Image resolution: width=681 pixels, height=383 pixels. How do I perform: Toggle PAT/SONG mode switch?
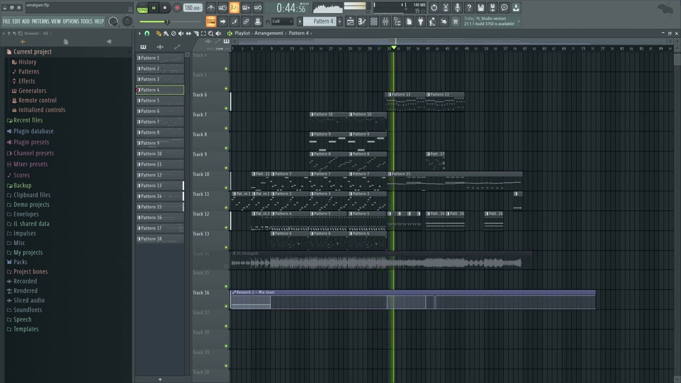[142, 8]
